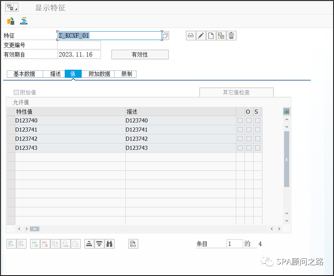Click the create new document icon
This screenshot has height=276, width=334.
pos(211,36)
